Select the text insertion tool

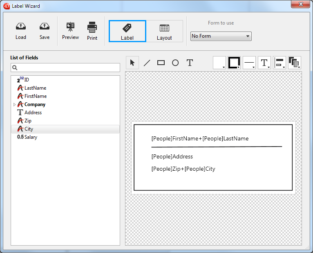[190, 63]
